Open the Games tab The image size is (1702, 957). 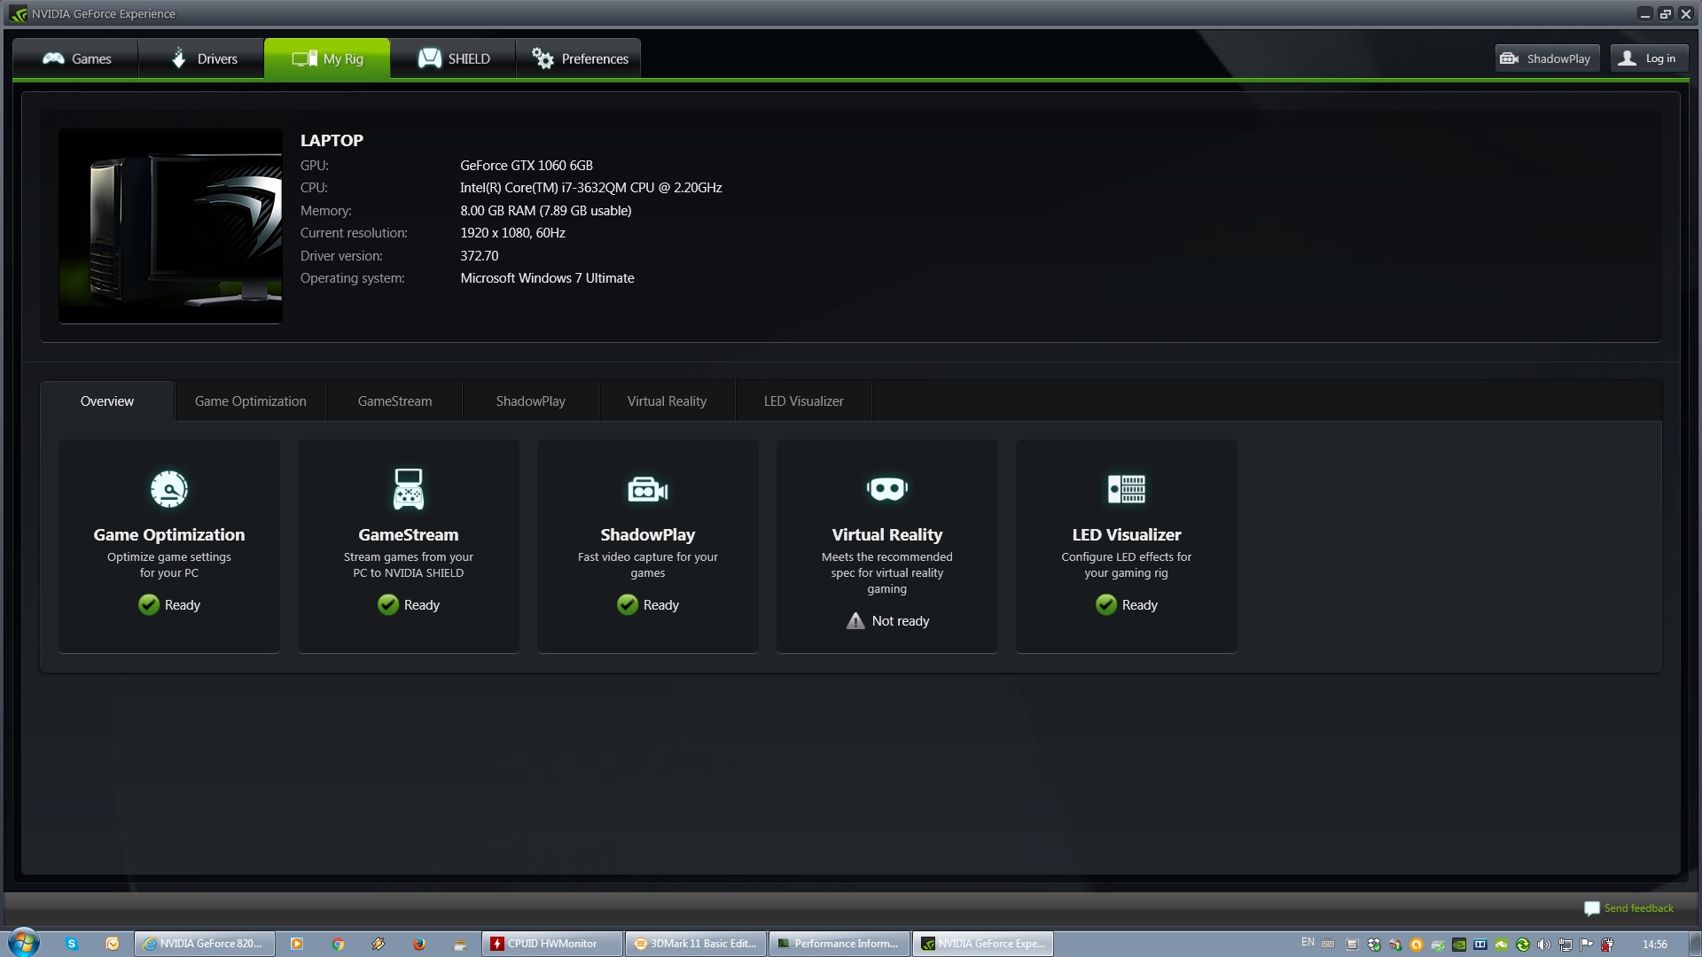(76, 58)
